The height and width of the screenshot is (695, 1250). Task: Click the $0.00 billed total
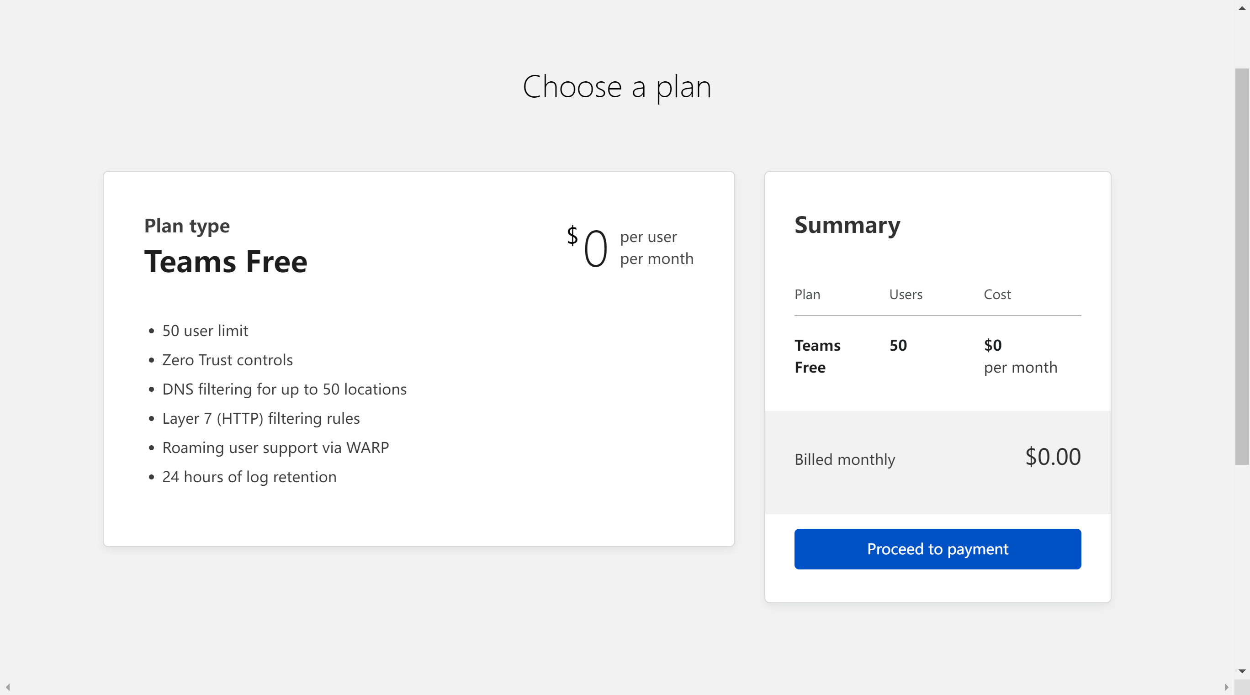(1053, 457)
